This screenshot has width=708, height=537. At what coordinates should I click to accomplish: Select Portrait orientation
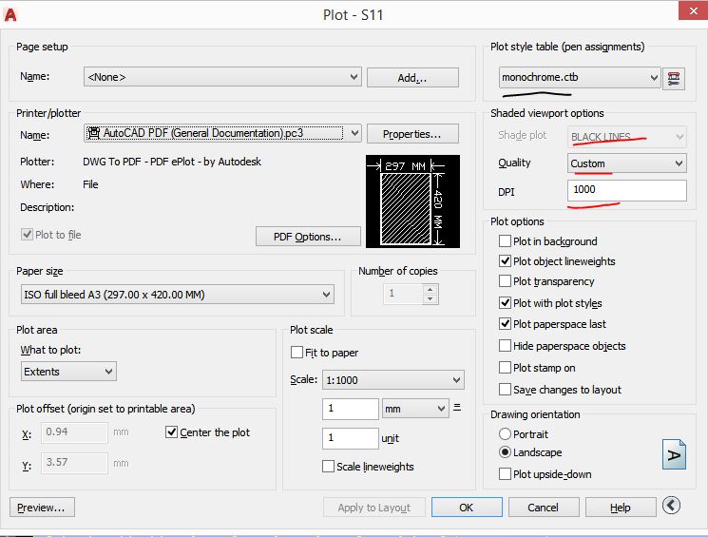point(505,434)
